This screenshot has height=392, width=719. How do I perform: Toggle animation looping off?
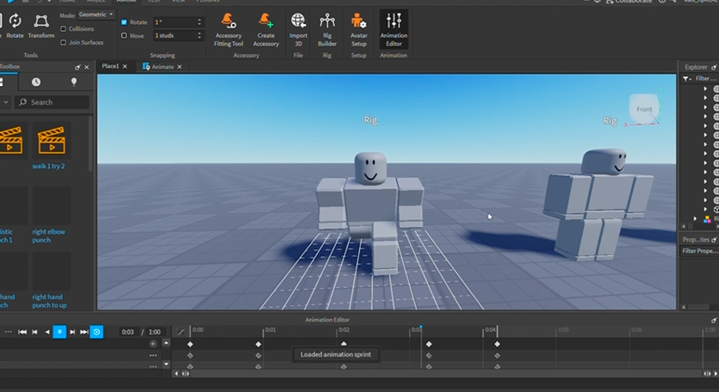tap(96, 332)
